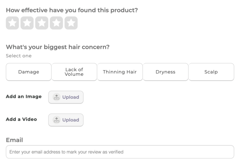The image size is (242, 166).
Task: Click the Email field label
Action: [x=14, y=140]
